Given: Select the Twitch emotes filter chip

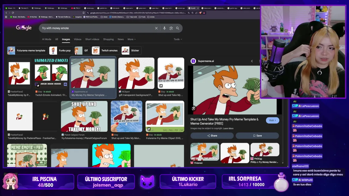Looking at the screenshot, I should (106, 50).
